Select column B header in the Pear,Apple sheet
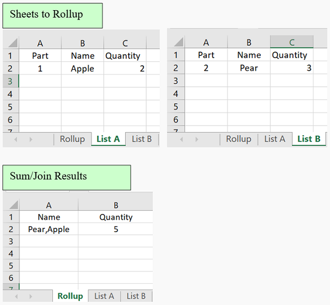Image resolution: width=330 pixels, height=305 pixels. 115,205
